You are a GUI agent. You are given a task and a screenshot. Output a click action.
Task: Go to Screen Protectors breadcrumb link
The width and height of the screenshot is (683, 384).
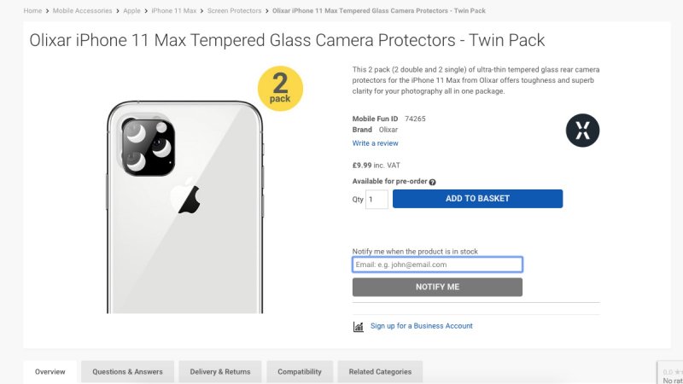point(235,11)
